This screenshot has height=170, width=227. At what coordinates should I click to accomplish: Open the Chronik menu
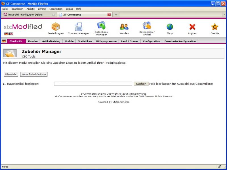[x=42, y=9]
